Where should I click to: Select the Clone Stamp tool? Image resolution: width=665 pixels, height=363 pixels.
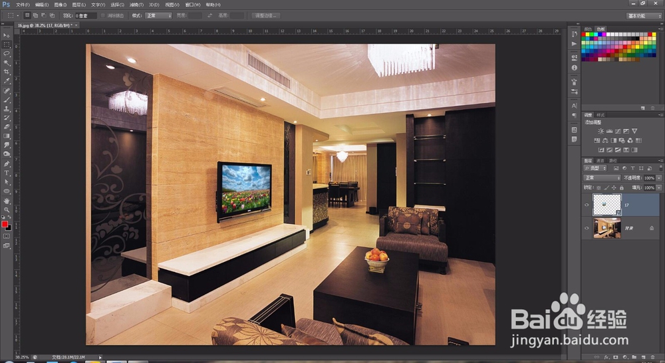(x=7, y=109)
